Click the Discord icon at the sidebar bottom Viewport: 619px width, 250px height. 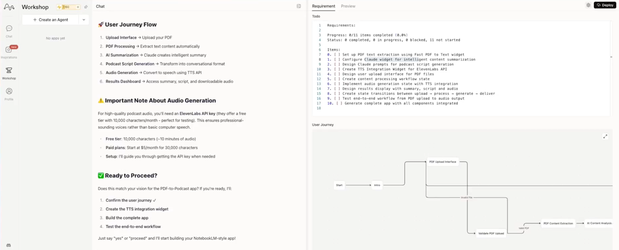9,245
